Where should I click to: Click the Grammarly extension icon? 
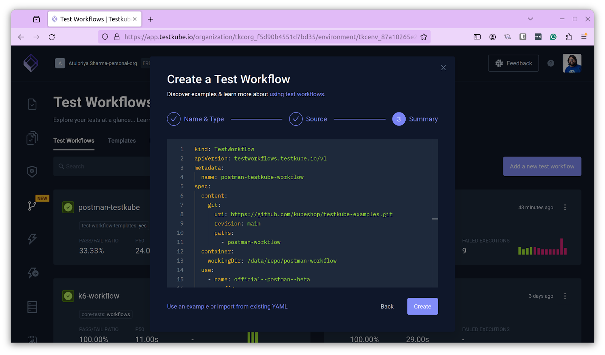553,37
